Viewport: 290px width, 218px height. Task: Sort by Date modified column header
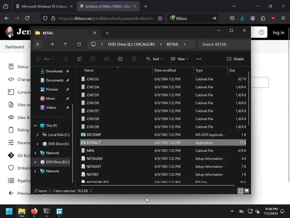(165, 70)
